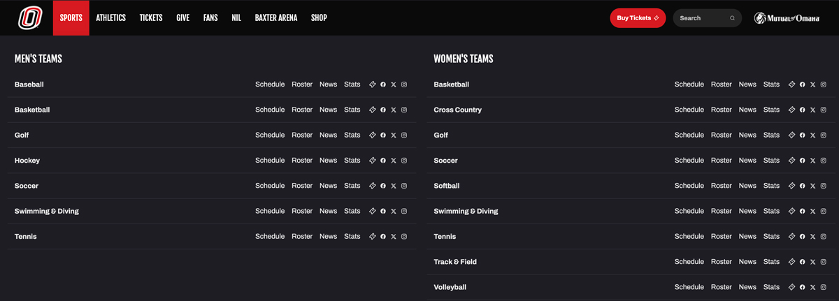
Task: Open Men's Basketball Roster link
Action: (302, 110)
